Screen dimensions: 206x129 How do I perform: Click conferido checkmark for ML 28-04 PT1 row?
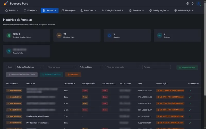(190, 110)
